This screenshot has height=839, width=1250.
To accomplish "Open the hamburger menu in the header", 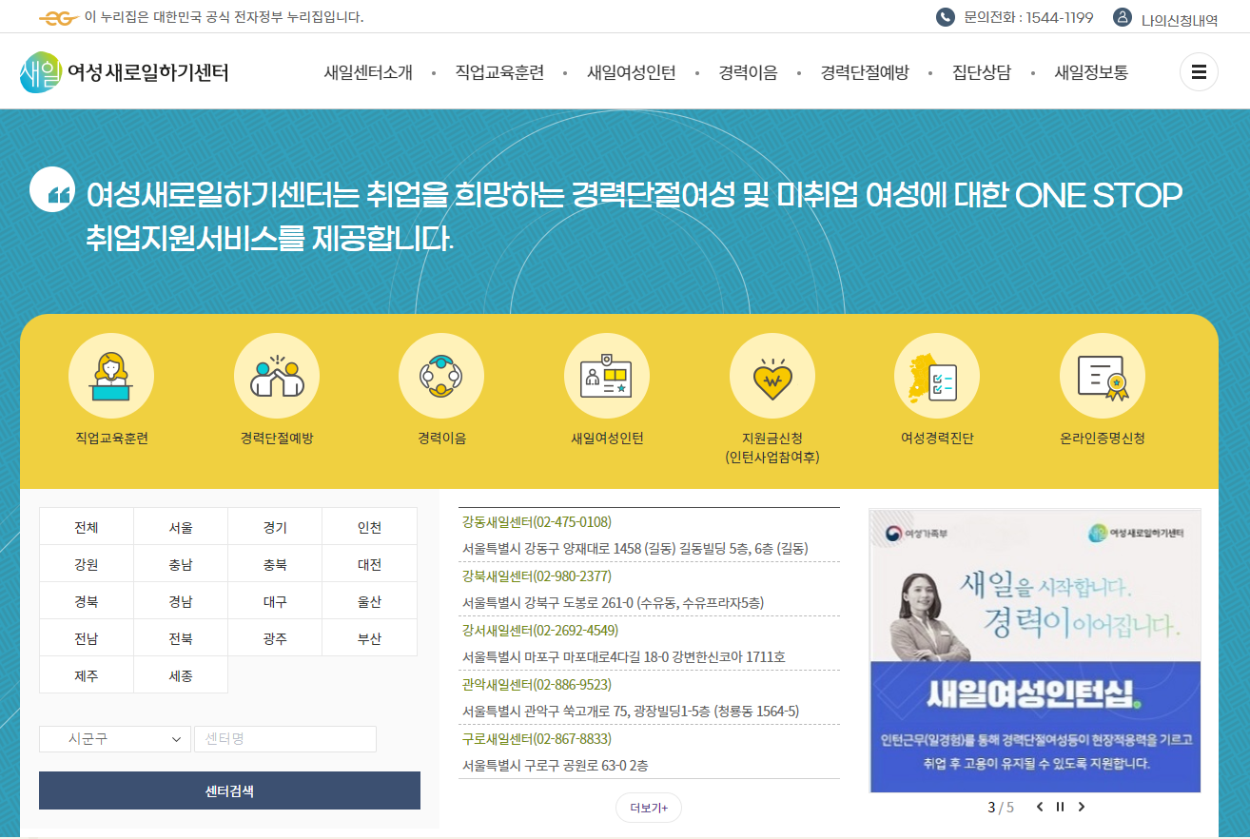I will click(1199, 71).
